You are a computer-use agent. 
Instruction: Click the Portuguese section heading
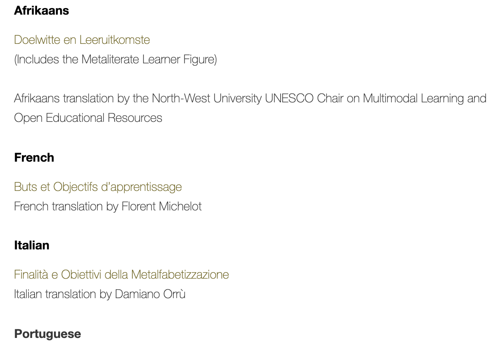(x=48, y=334)
